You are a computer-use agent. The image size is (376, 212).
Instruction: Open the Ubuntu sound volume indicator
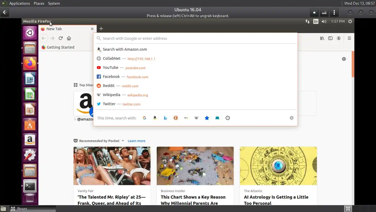pos(324,21)
